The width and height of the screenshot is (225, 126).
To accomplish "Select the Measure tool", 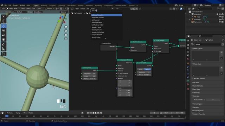I will pos(4,49).
